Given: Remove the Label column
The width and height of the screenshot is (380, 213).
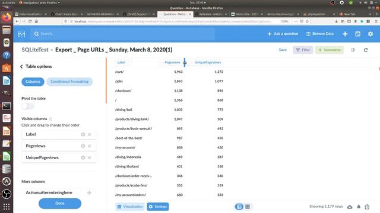Looking at the screenshot, I should 90,134.
